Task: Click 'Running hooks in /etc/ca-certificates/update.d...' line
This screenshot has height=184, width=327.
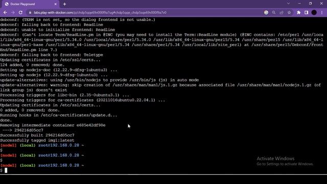Action: (x=59, y=115)
